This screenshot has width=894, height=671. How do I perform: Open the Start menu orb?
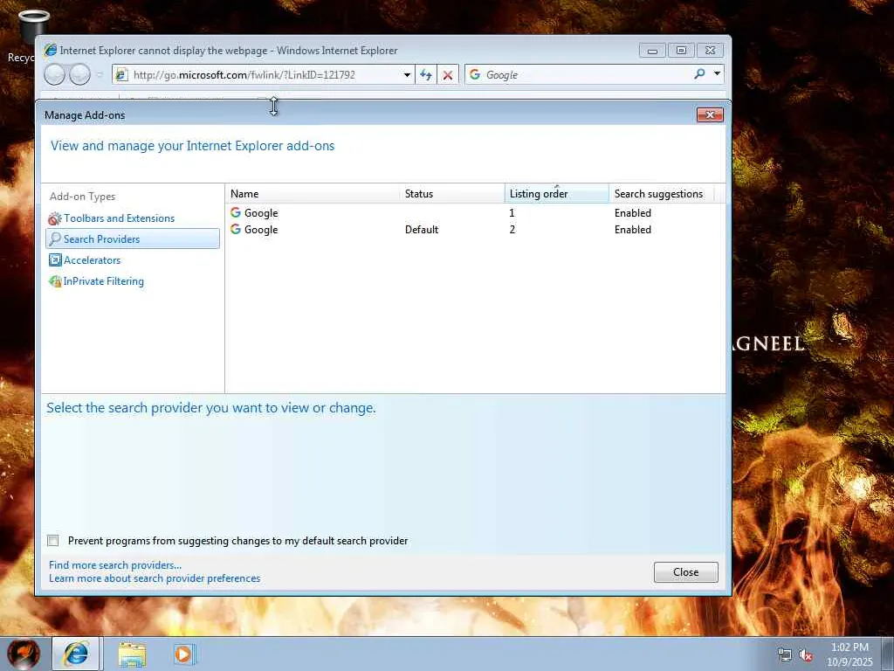click(24, 654)
